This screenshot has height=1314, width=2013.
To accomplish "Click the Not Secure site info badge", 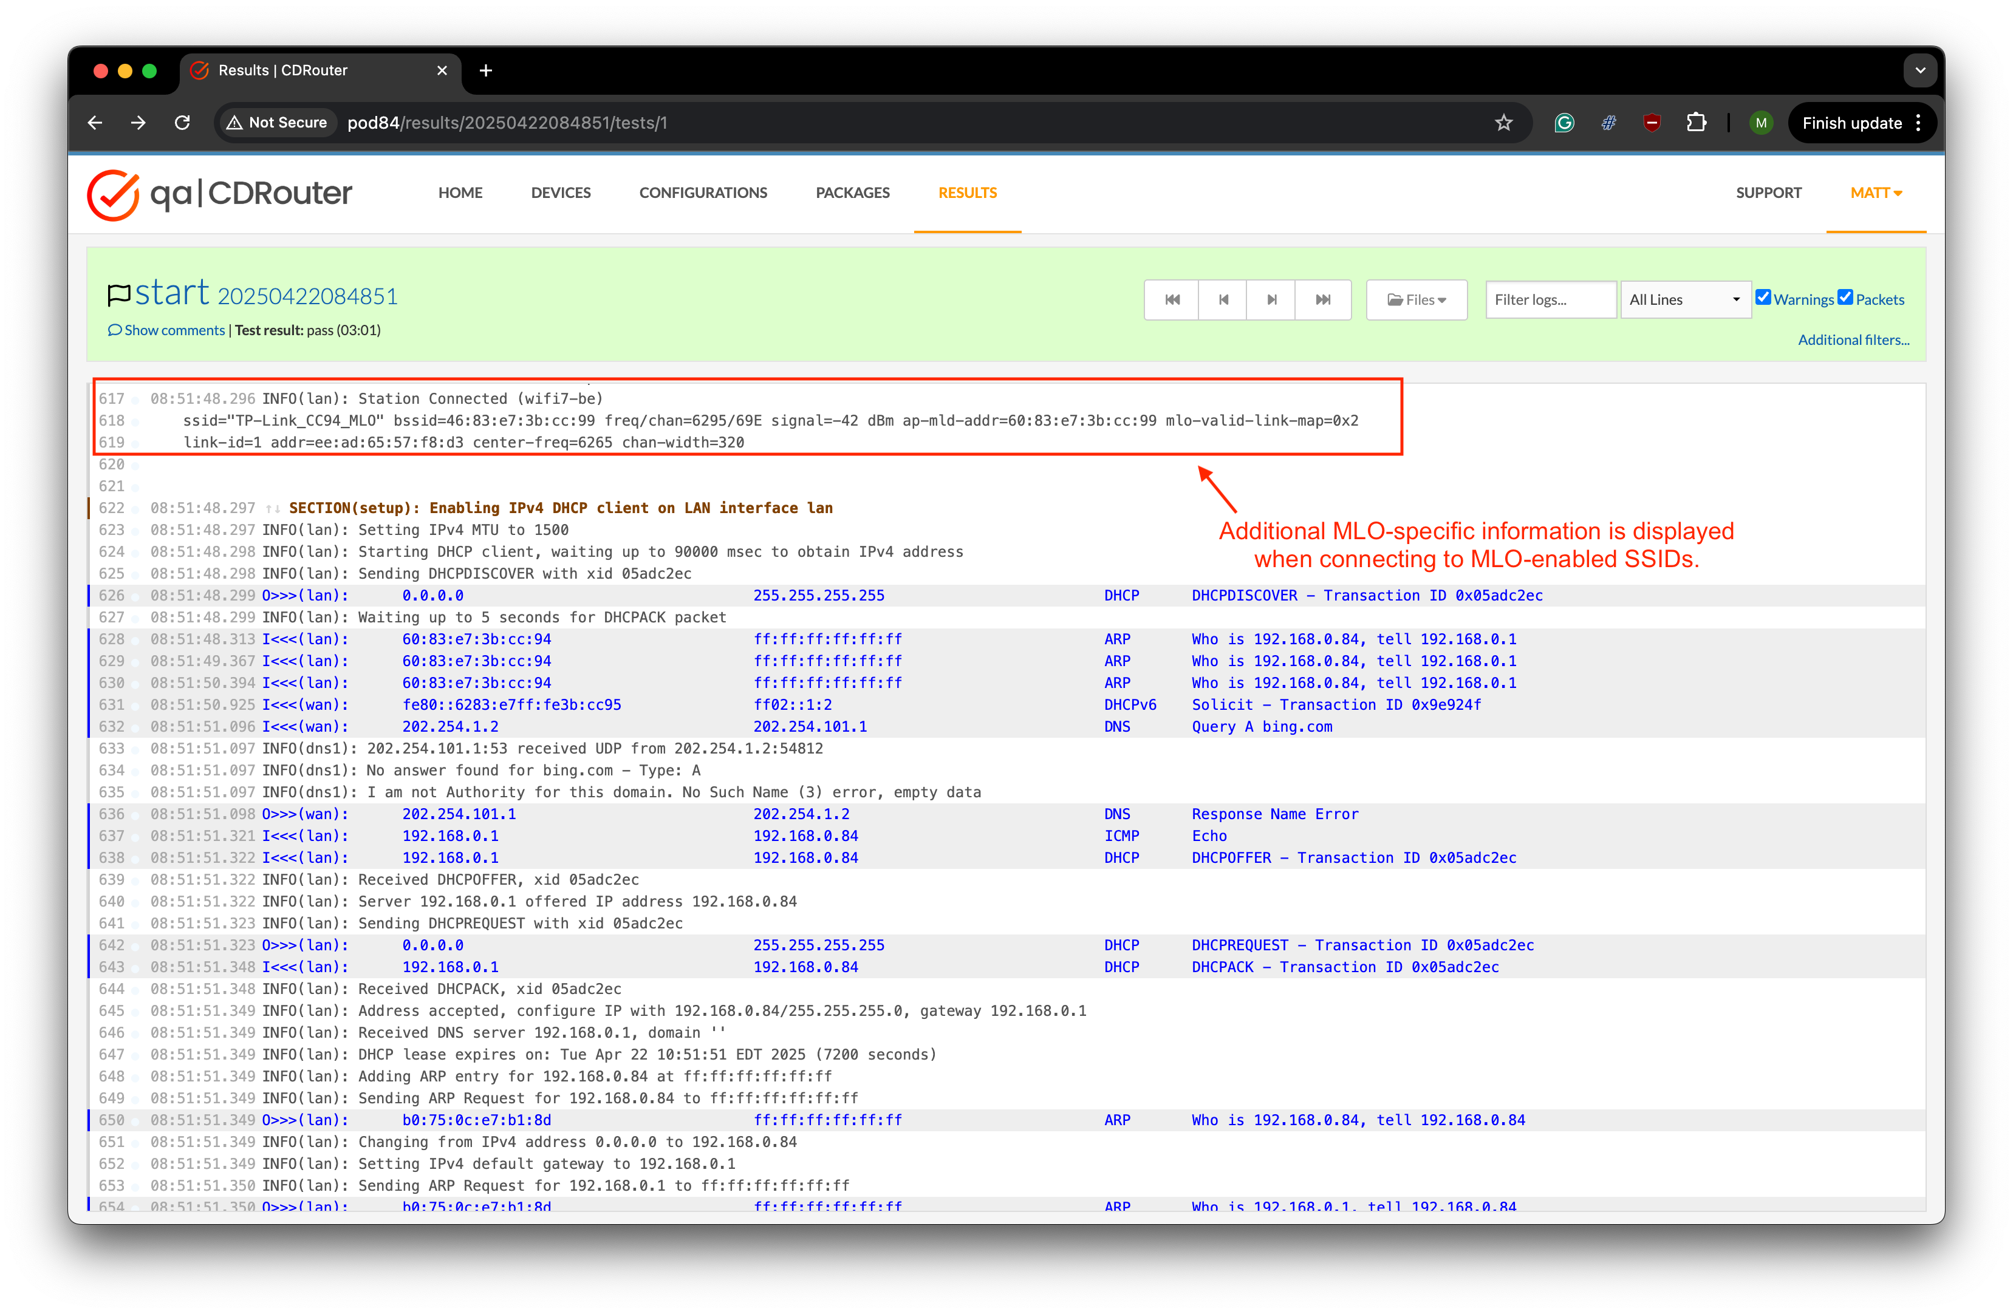I will [278, 123].
